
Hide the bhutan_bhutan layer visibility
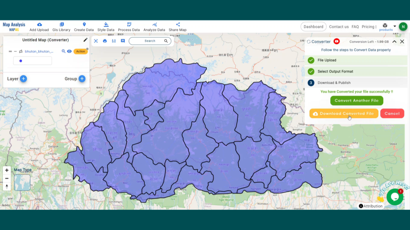[69, 51]
